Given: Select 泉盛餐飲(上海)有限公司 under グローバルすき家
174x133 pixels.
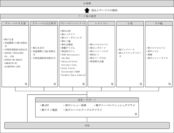Looking at the screenshot, I should point(16,44).
